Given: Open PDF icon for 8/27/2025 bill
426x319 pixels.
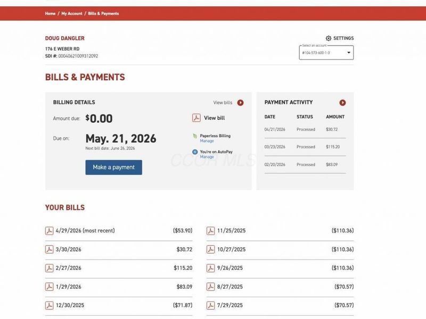Looking at the screenshot, I should click(x=210, y=287).
